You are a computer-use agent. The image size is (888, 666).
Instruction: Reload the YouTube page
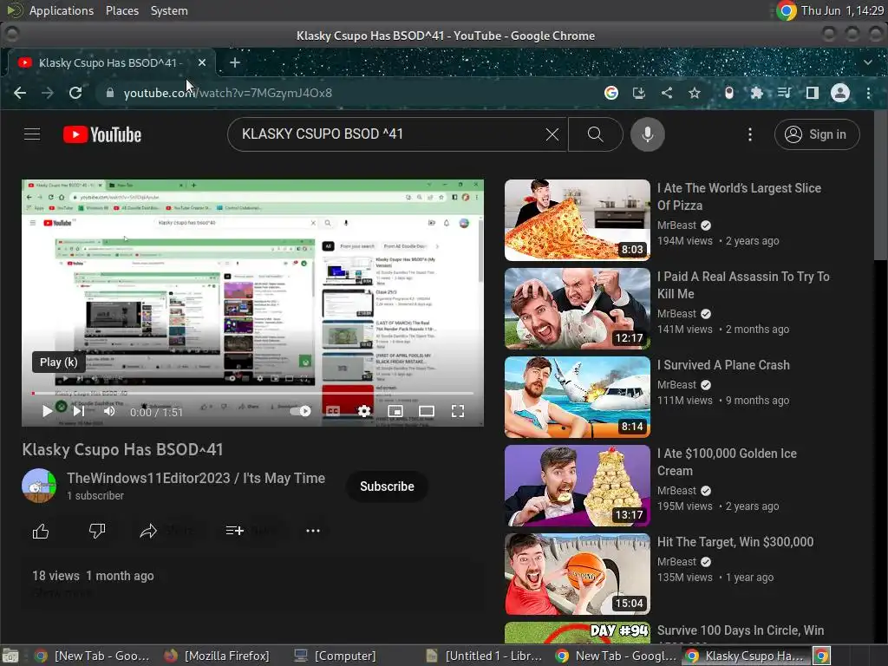pos(75,93)
